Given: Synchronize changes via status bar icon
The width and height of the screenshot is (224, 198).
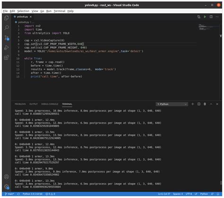Looking at the screenshot, I should (x=18, y=194).
